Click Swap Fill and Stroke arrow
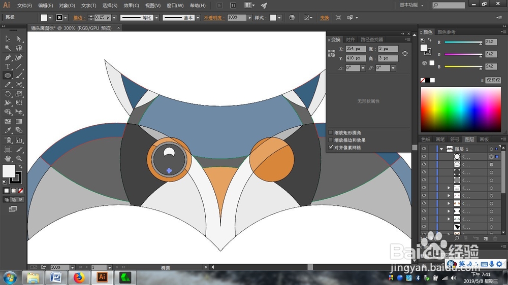The height and width of the screenshot is (285, 508). tap(20, 166)
